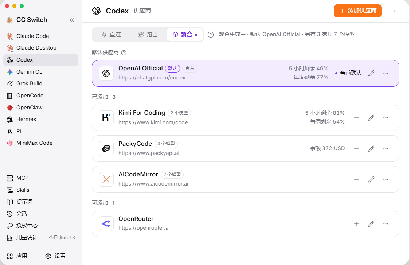The image size is (410, 265).
Task: Open the 授权中心 page
Action: click(41, 226)
